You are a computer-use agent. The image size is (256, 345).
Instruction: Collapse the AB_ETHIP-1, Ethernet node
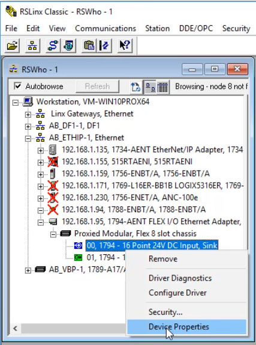click(28, 139)
